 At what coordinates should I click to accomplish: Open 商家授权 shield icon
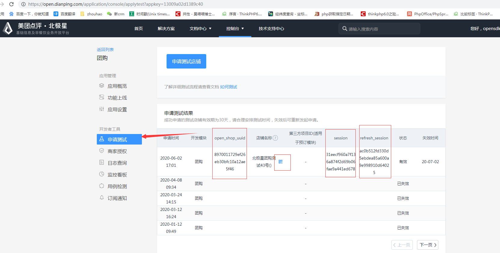click(102, 151)
